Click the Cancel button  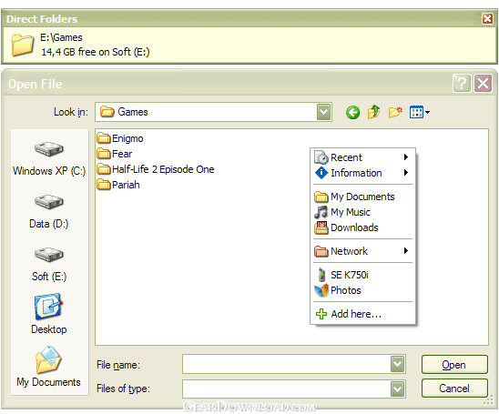click(x=454, y=389)
